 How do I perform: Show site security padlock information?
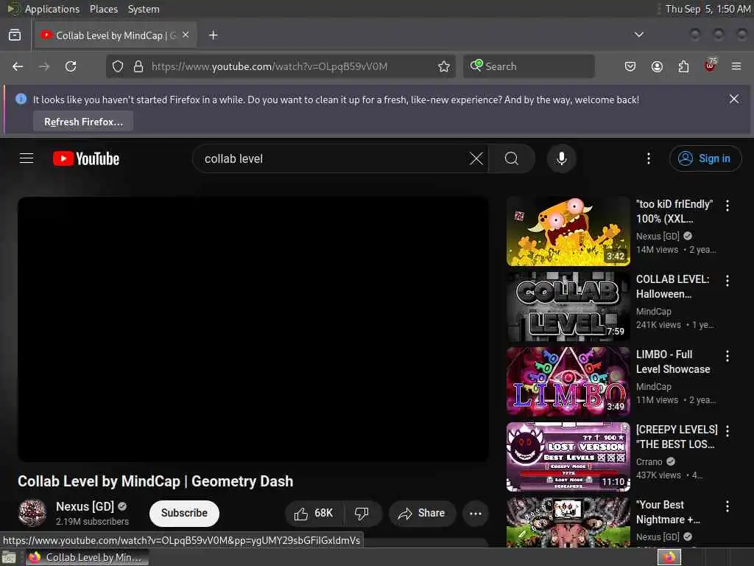[x=138, y=66]
